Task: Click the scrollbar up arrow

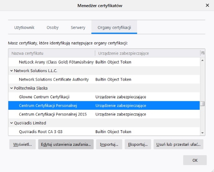Action: 203,60
